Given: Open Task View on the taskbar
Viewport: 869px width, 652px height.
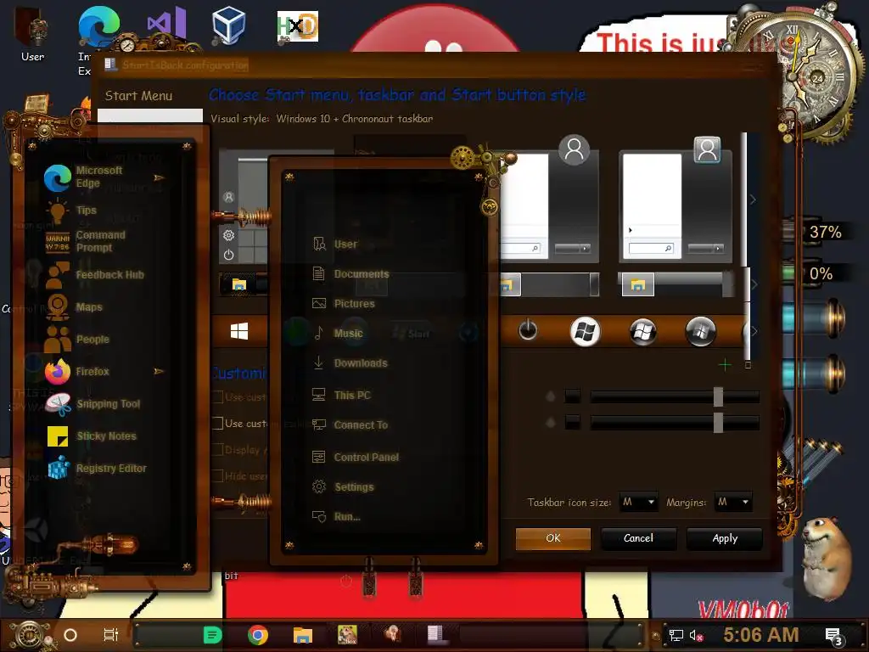Looking at the screenshot, I should tap(111, 635).
